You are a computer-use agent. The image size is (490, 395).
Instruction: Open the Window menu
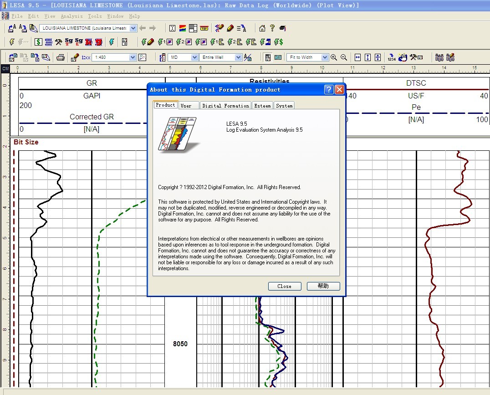click(x=115, y=16)
